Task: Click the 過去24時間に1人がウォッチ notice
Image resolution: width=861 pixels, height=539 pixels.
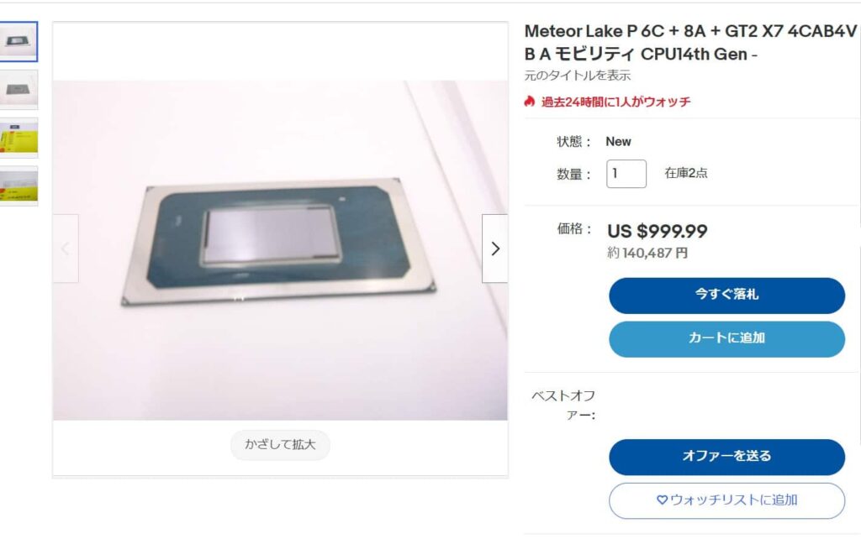Action: click(615, 102)
